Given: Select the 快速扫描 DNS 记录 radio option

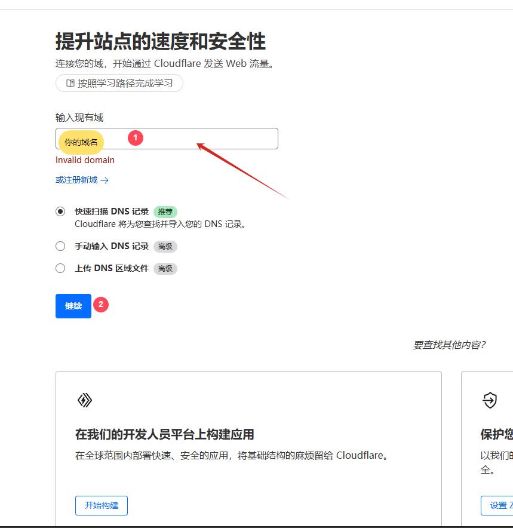Looking at the screenshot, I should 60,211.
